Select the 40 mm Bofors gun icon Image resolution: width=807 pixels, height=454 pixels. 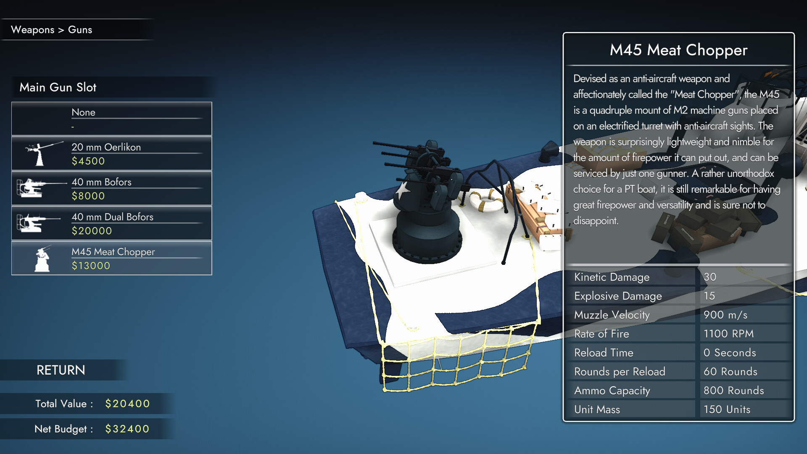coord(39,188)
